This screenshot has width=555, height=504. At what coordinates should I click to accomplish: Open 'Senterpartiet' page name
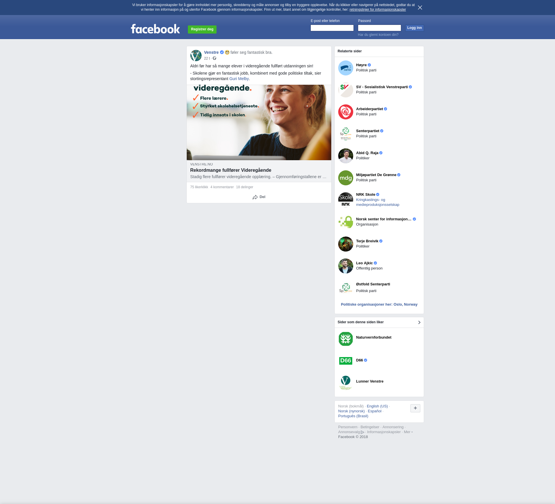(x=368, y=131)
